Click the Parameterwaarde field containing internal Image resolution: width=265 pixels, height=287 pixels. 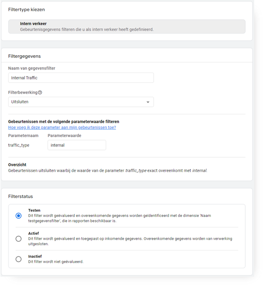click(x=77, y=145)
